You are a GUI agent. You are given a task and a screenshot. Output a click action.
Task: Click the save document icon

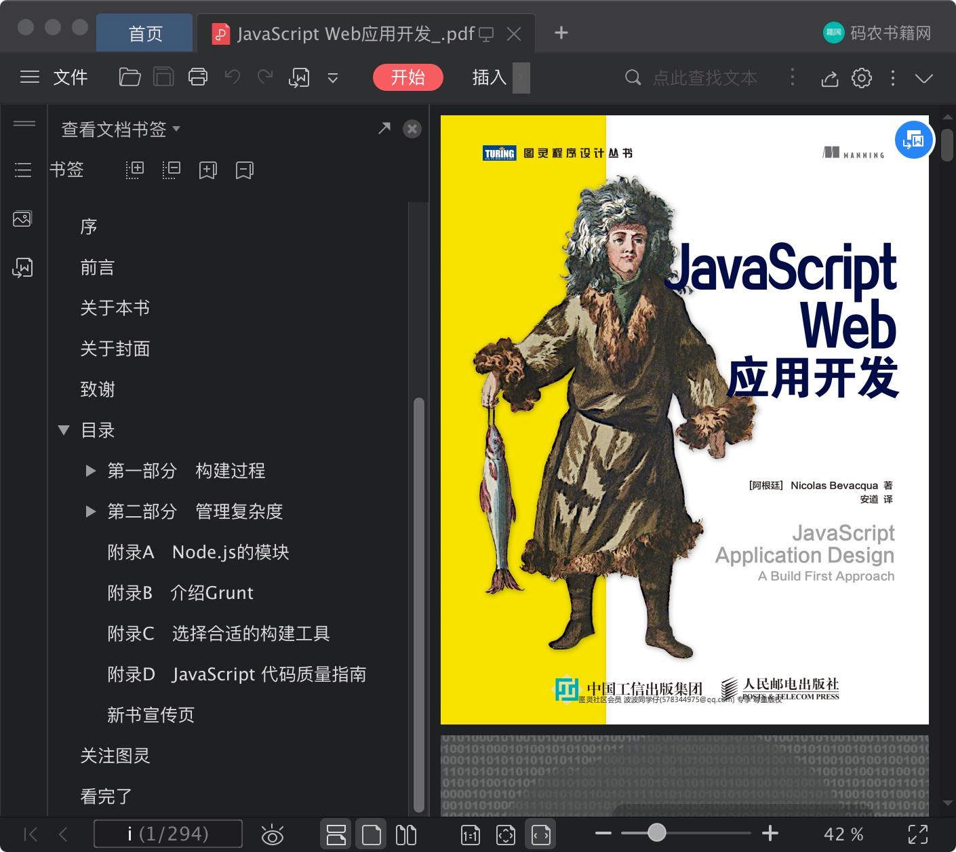tap(163, 77)
